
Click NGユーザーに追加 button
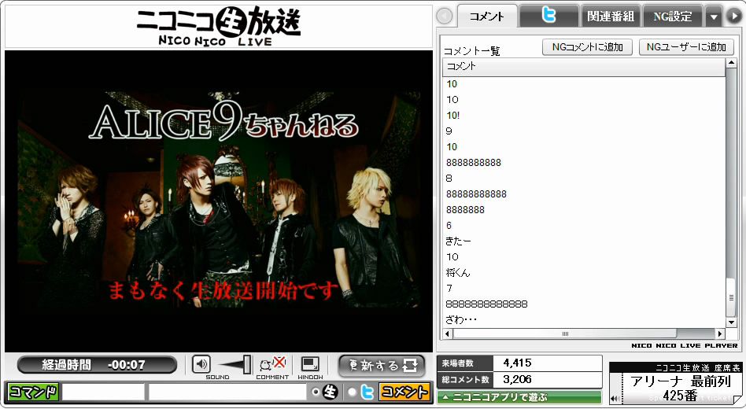point(686,47)
